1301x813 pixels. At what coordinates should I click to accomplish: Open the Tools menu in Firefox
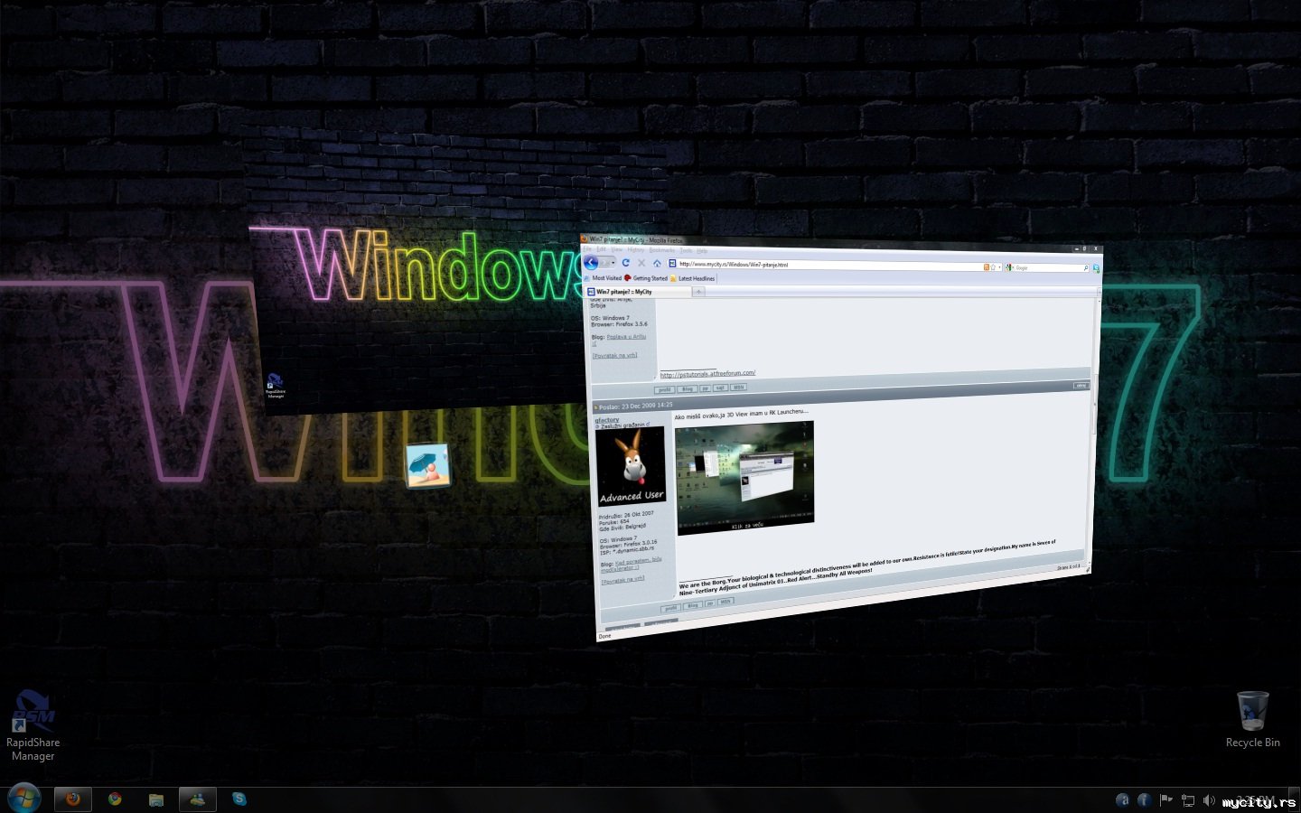click(x=686, y=250)
